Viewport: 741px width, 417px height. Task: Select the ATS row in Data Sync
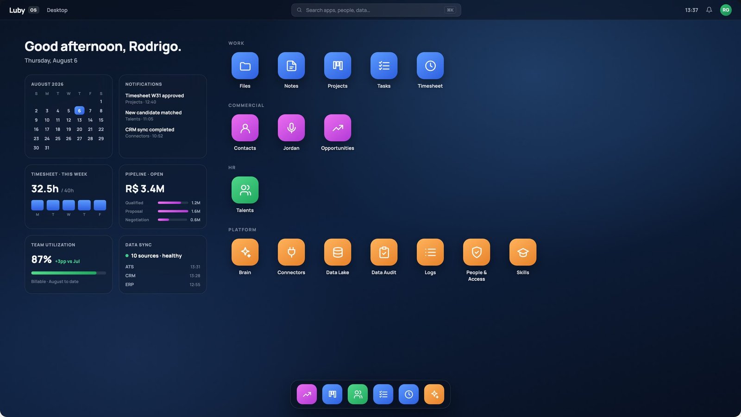(x=163, y=267)
